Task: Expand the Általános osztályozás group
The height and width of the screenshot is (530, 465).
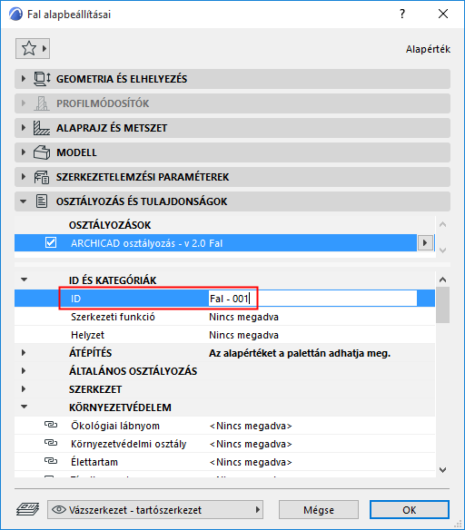Action: (x=24, y=371)
